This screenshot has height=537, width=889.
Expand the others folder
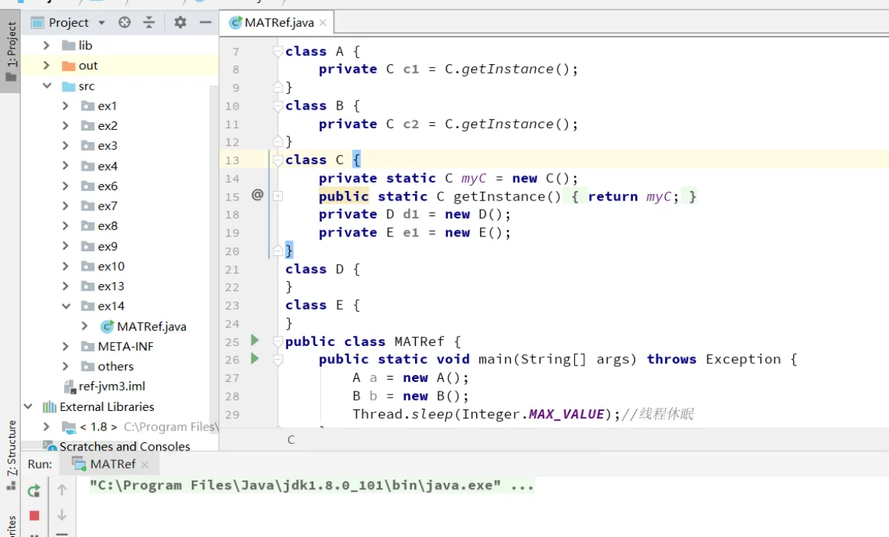tap(65, 366)
